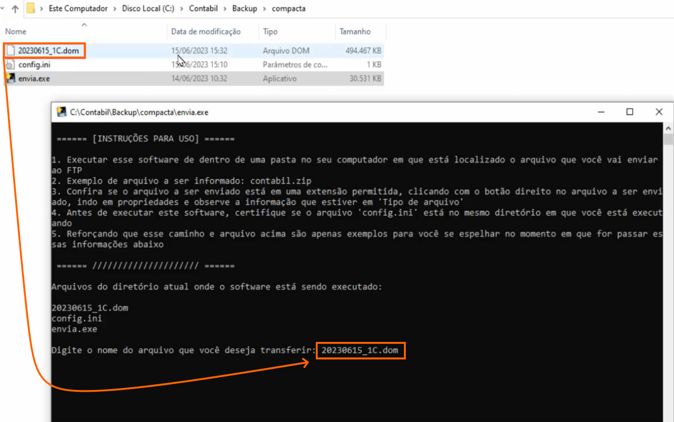Select the 20230615_1C.dom file icon
674x422 pixels.
pyautogui.click(x=10, y=50)
